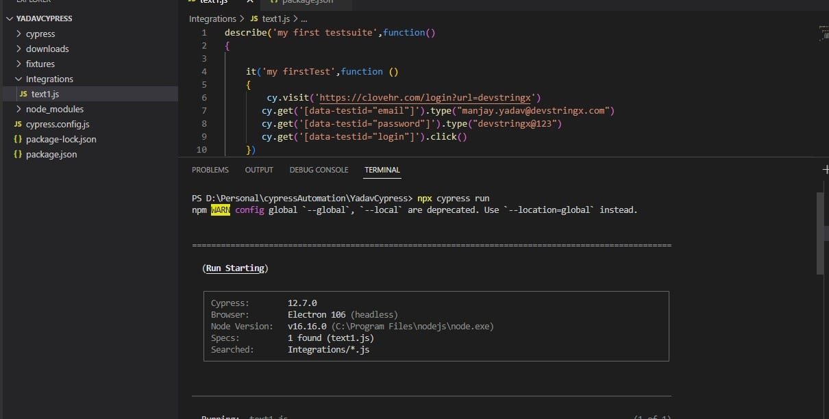Click the terminal panel scrollbar thumb
Image resolution: width=829 pixels, height=419 pixels.
pyautogui.click(x=820, y=233)
